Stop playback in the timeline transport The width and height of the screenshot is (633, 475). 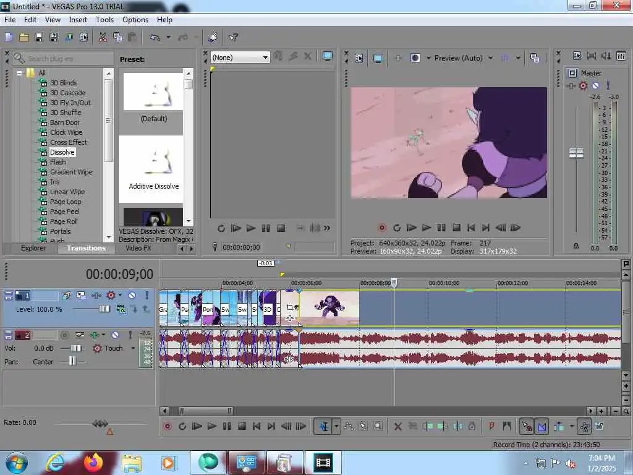coord(242,426)
